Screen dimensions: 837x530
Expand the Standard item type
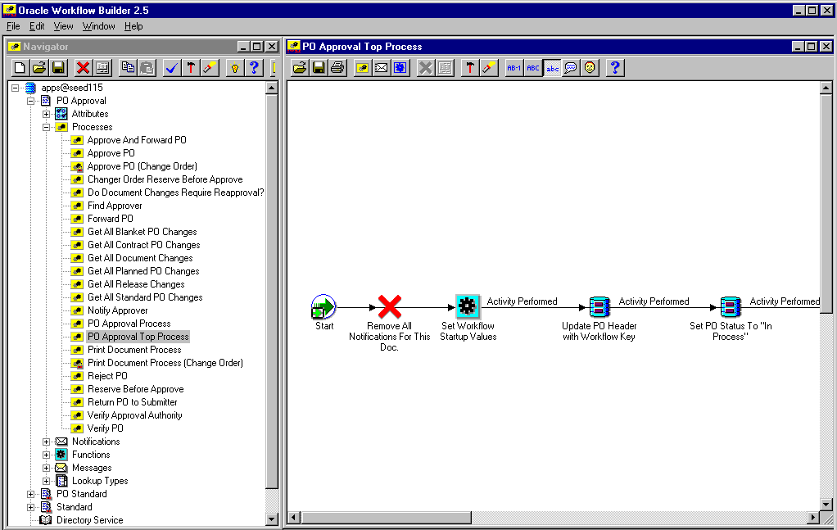[31, 507]
